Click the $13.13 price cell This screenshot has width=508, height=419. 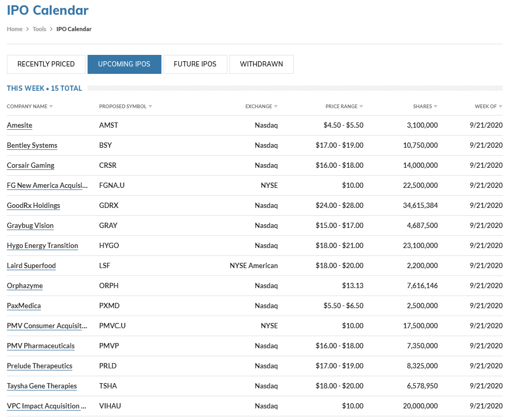tap(353, 286)
